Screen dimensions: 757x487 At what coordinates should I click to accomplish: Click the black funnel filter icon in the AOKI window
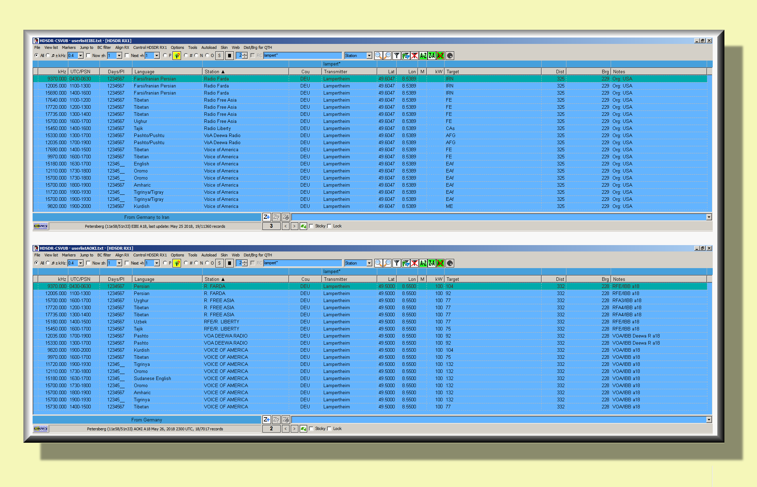click(x=397, y=263)
